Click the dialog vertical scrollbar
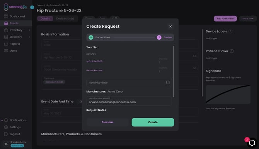This screenshot has width=259, height=149. [x=174, y=71]
